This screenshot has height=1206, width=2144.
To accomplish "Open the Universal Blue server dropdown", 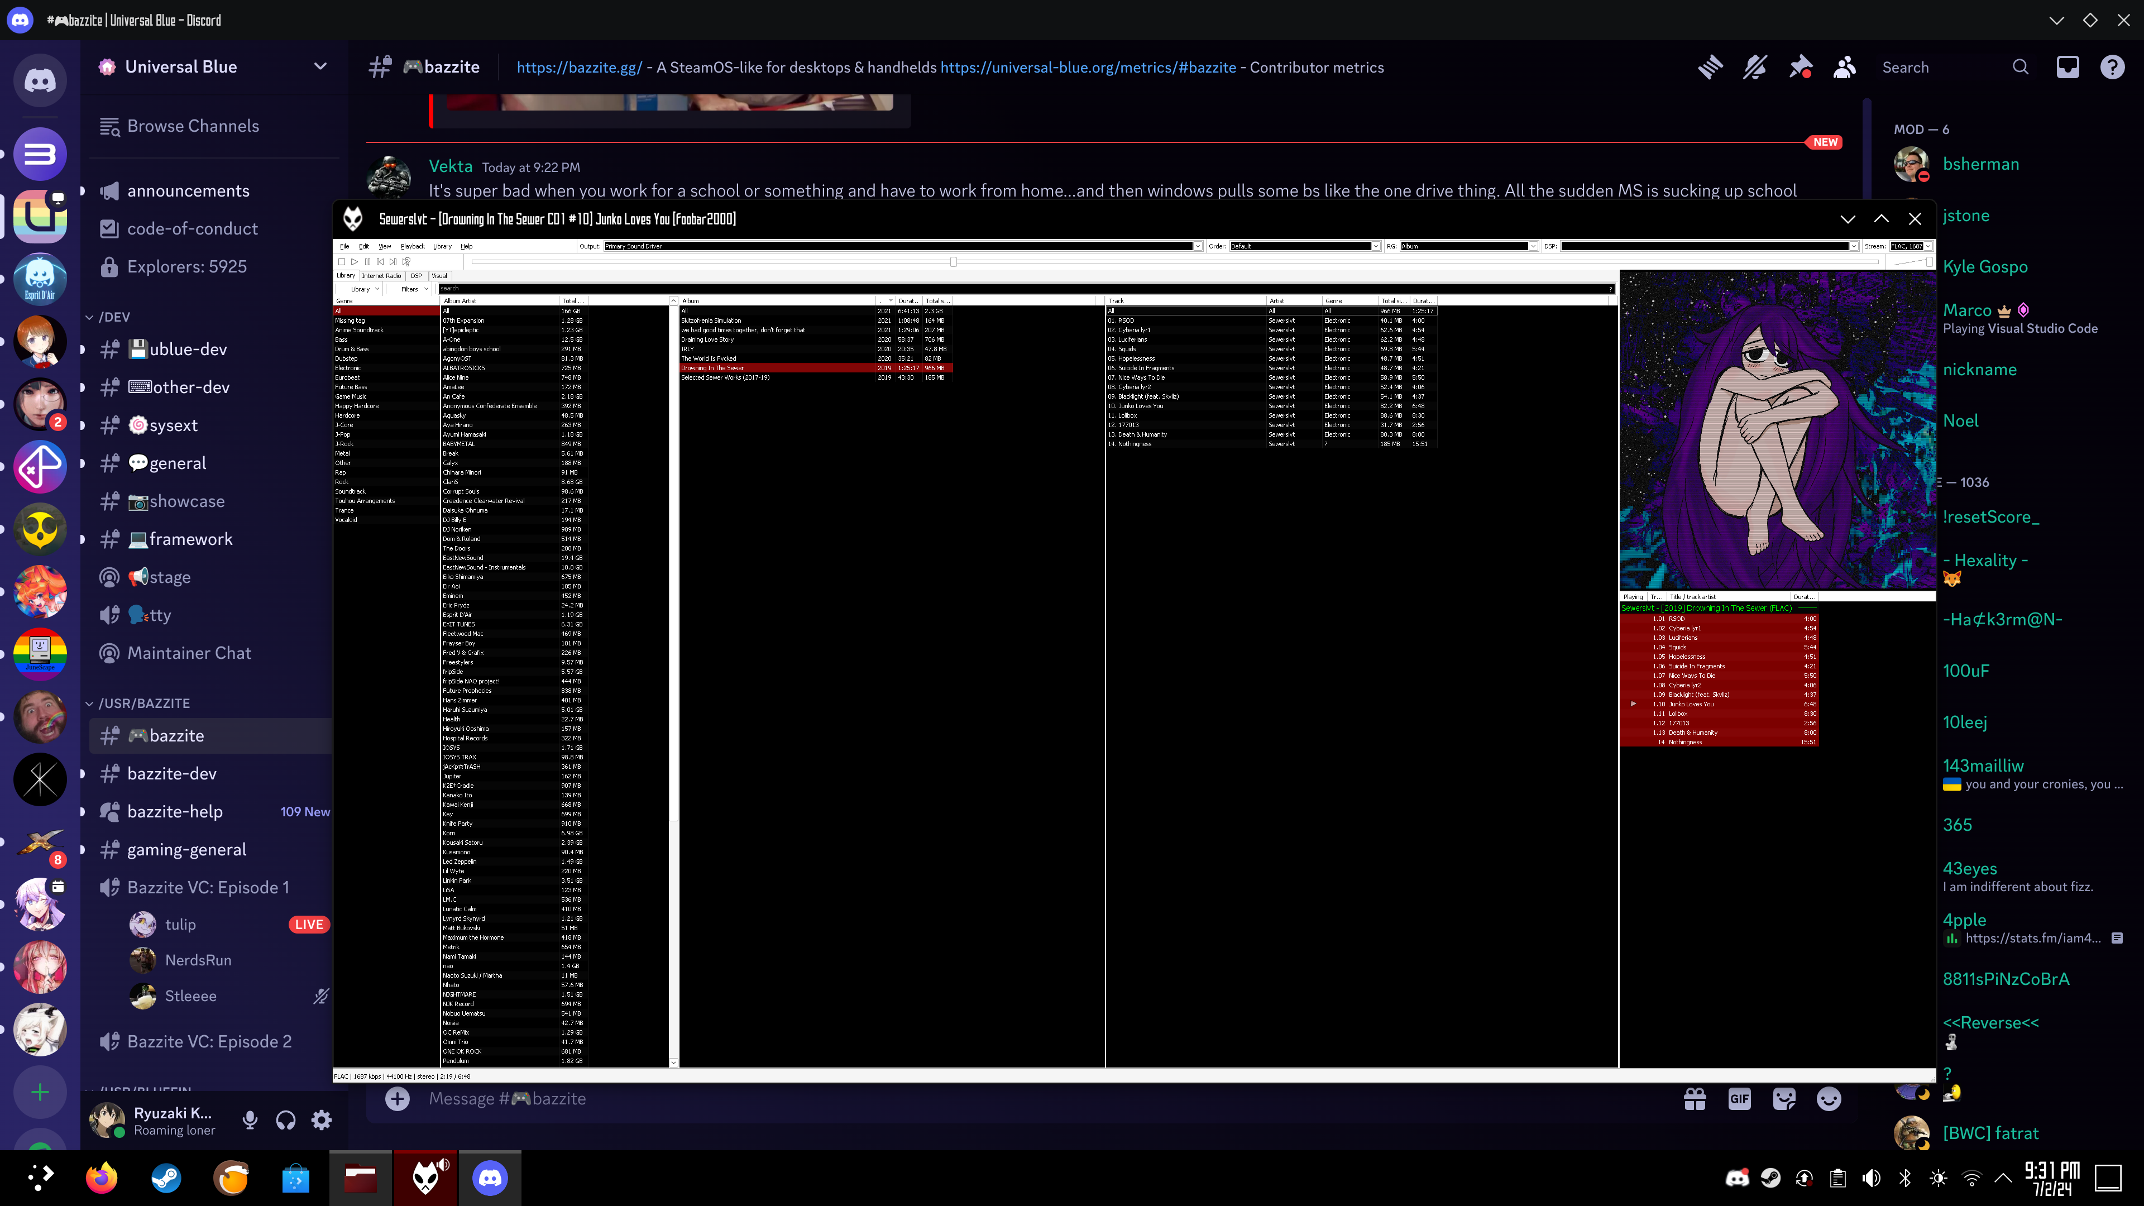I will (319, 66).
